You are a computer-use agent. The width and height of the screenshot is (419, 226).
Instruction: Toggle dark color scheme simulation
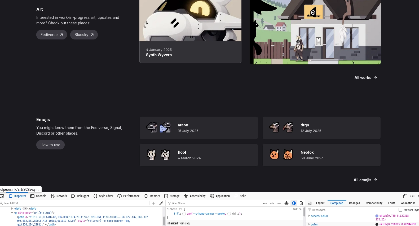[294, 203]
